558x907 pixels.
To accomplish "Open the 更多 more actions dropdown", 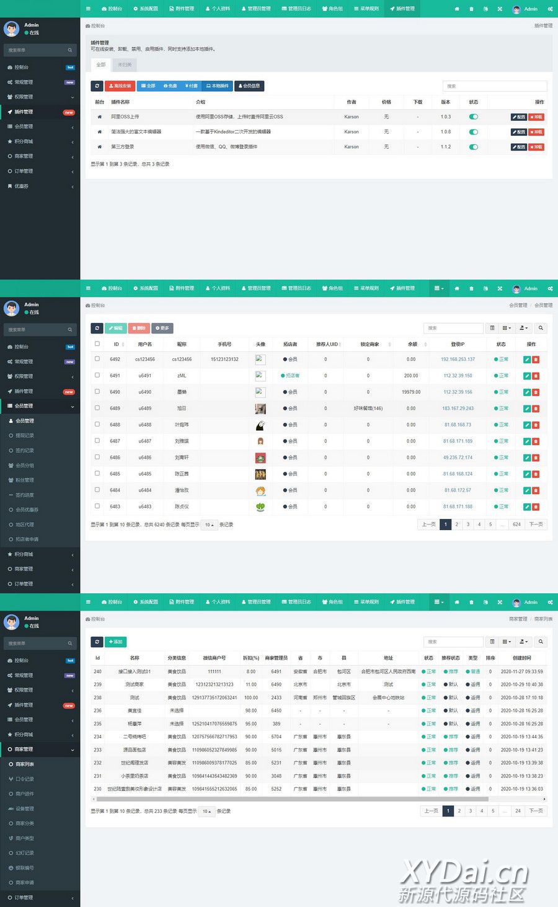I will (162, 328).
